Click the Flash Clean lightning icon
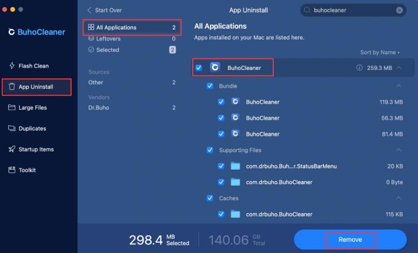 click(11, 66)
